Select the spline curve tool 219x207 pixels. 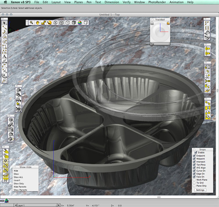(4, 52)
